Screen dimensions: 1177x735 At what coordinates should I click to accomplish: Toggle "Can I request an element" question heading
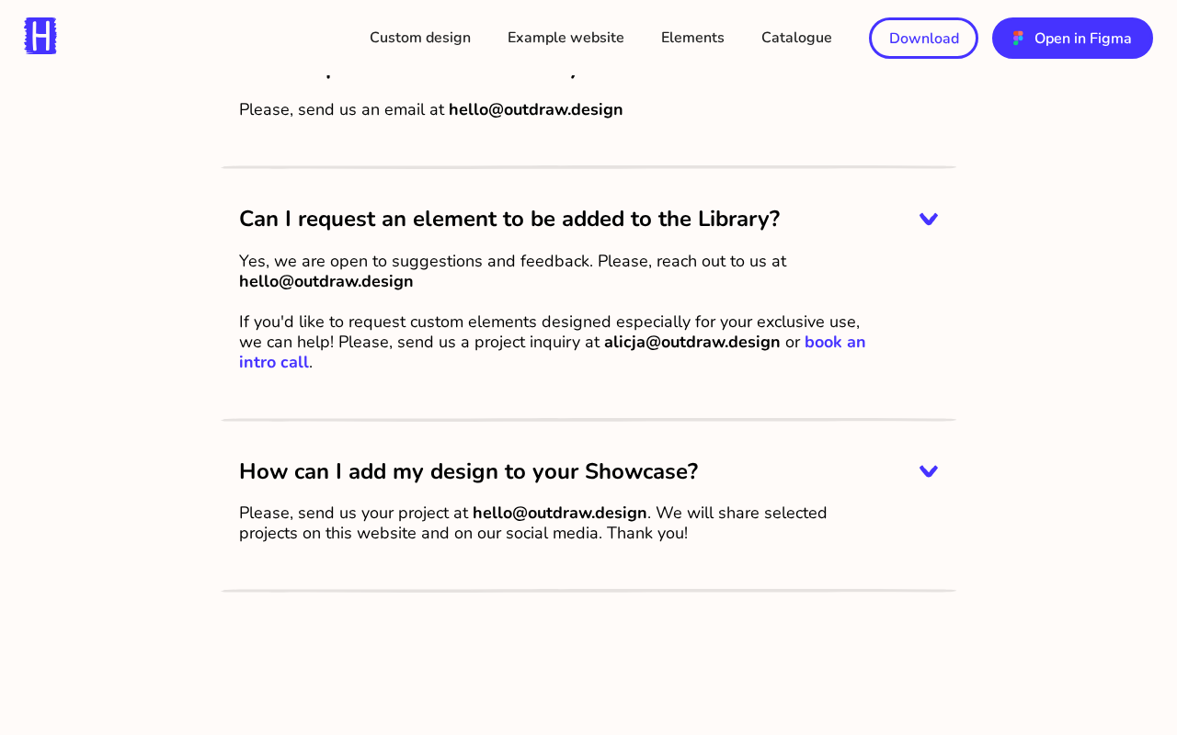(x=509, y=219)
